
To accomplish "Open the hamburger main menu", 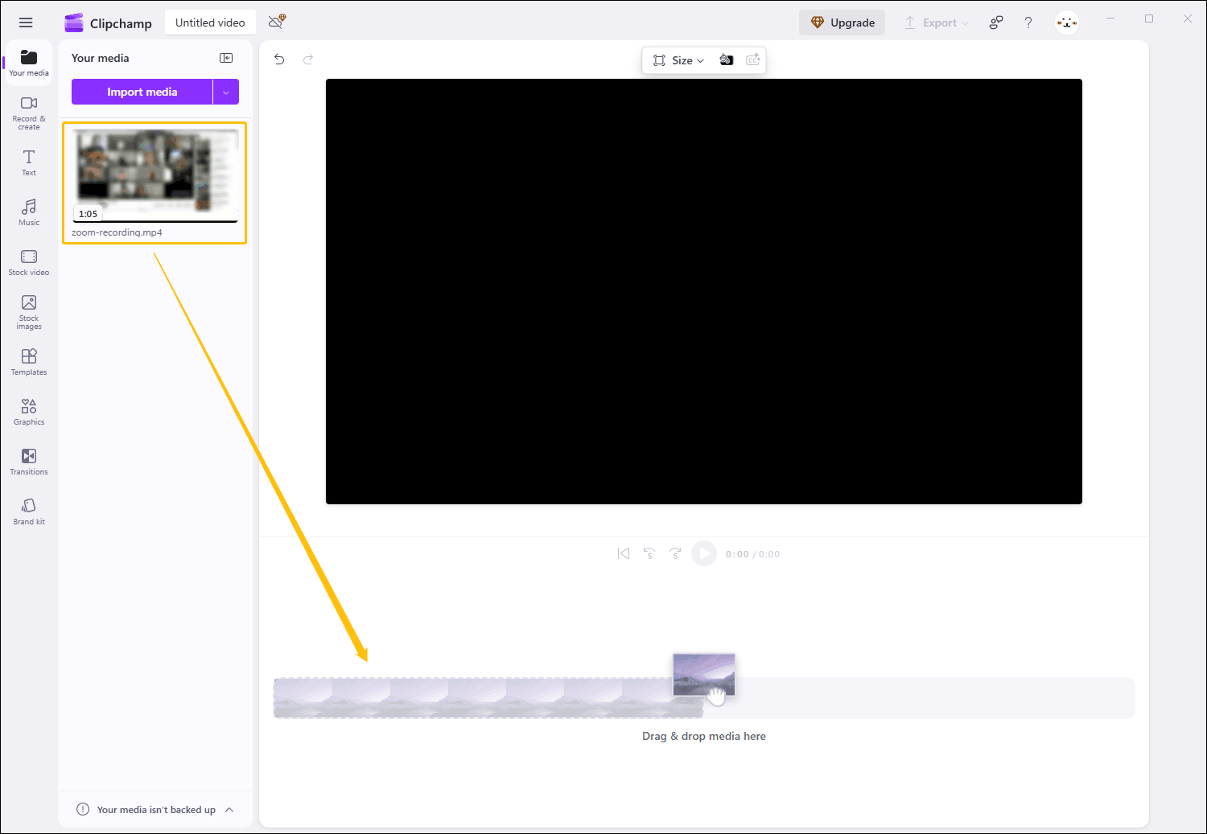I will pos(25,22).
